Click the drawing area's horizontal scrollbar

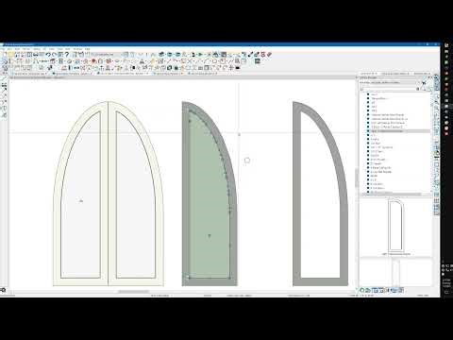click(133, 292)
